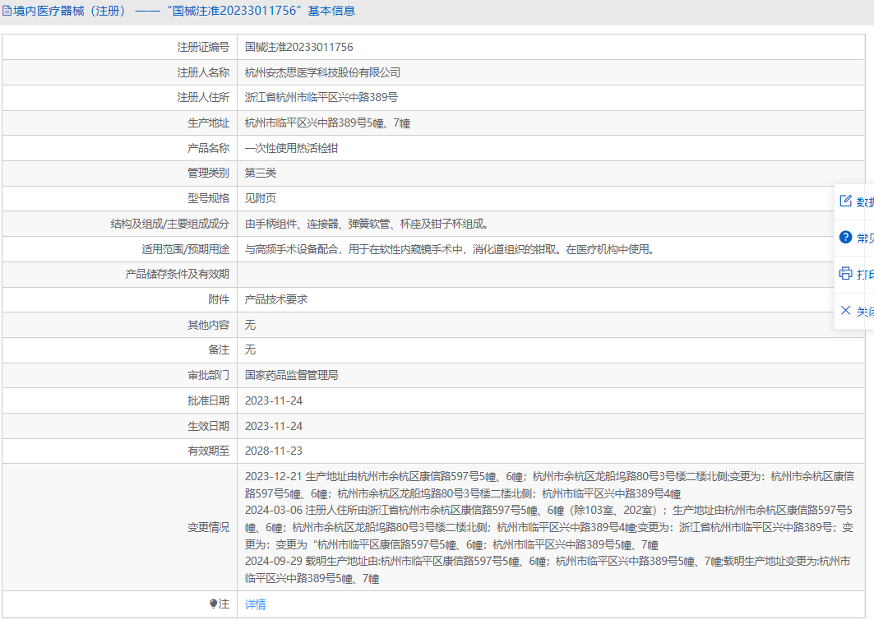Open the 详情 details link
The width and height of the screenshot is (874, 620).
click(256, 604)
